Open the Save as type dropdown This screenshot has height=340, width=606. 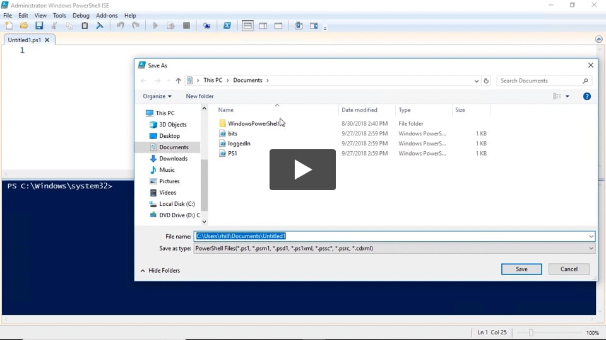(x=591, y=249)
